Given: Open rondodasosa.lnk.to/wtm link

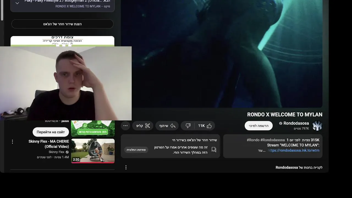Looking at the screenshot, I should (x=293, y=150).
